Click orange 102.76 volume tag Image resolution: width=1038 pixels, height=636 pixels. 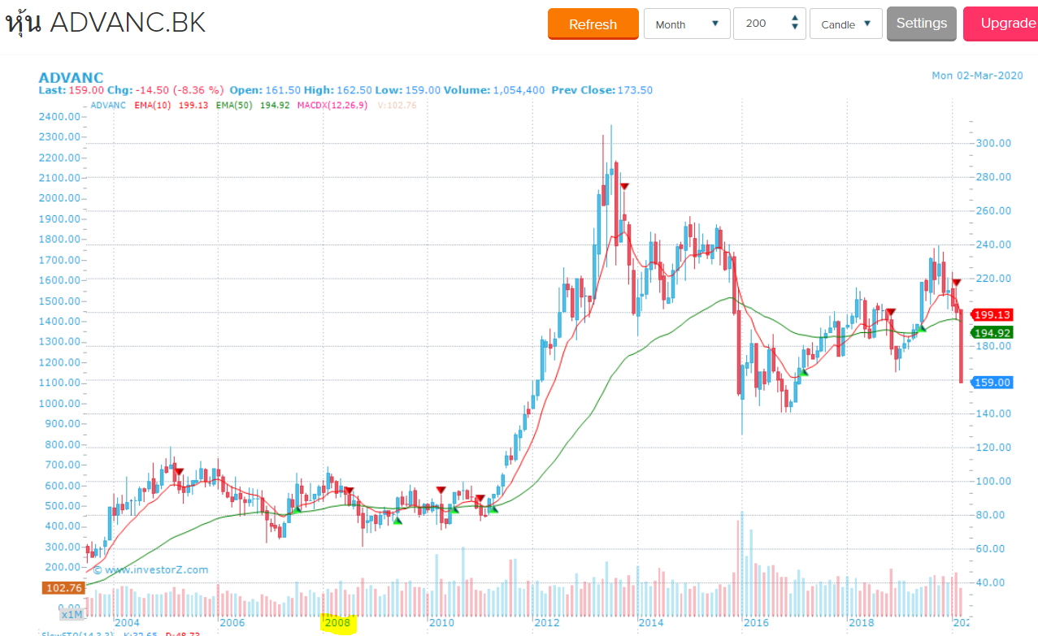tap(62, 588)
